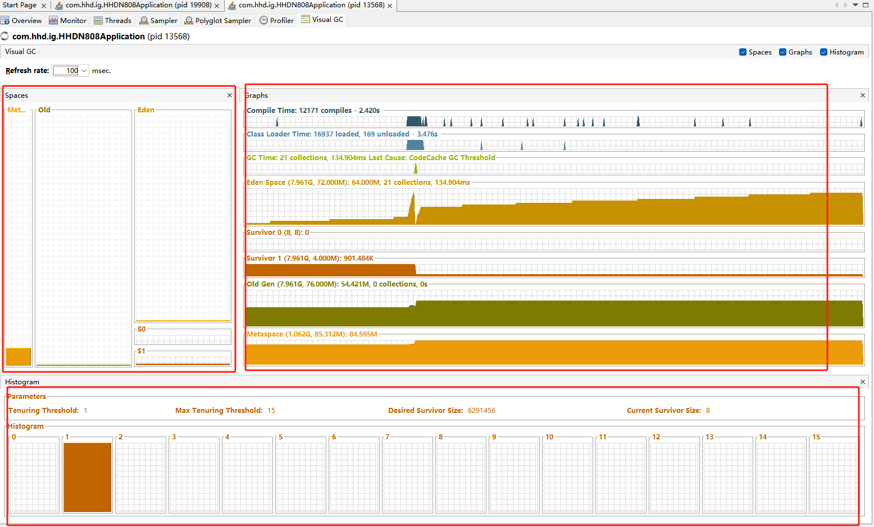
Task: Click Java icon on pid 19908 tab
Action: [59, 5]
